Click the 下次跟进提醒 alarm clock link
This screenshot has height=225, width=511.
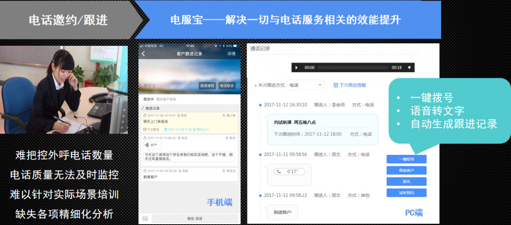point(350,85)
